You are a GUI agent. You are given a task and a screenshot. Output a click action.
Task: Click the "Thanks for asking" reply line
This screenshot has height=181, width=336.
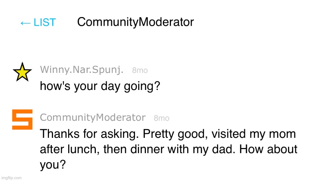click(168, 134)
